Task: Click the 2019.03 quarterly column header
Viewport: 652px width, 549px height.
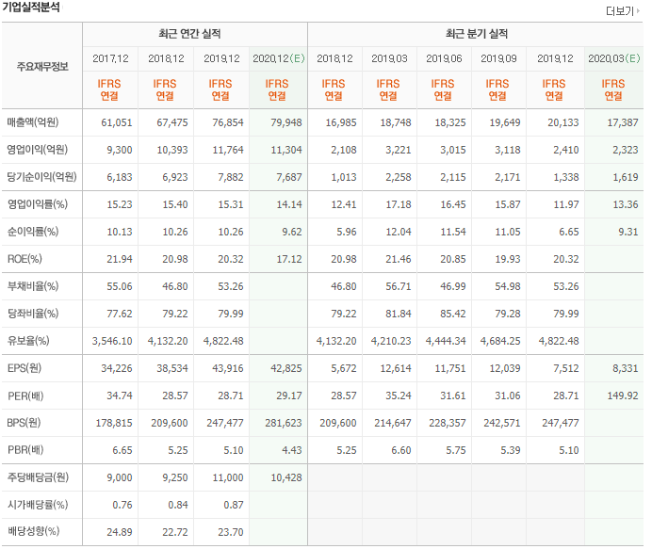Action: pos(389,58)
